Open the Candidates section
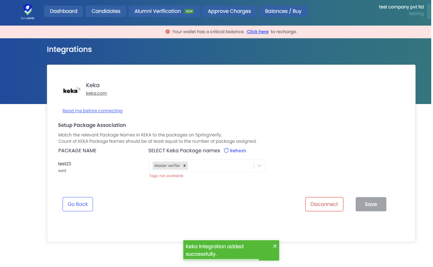433x267 pixels. (x=106, y=11)
